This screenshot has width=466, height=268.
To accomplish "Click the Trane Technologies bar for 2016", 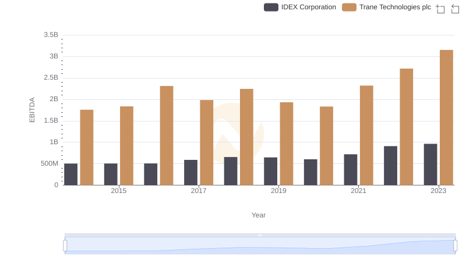I will 167,135.
